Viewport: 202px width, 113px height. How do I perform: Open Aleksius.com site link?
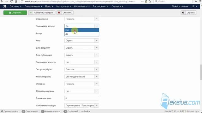coord(180,6)
